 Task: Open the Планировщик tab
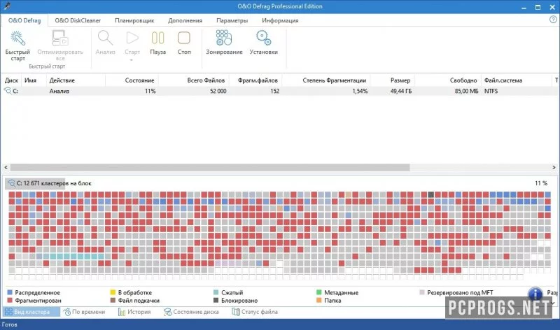(134, 20)
